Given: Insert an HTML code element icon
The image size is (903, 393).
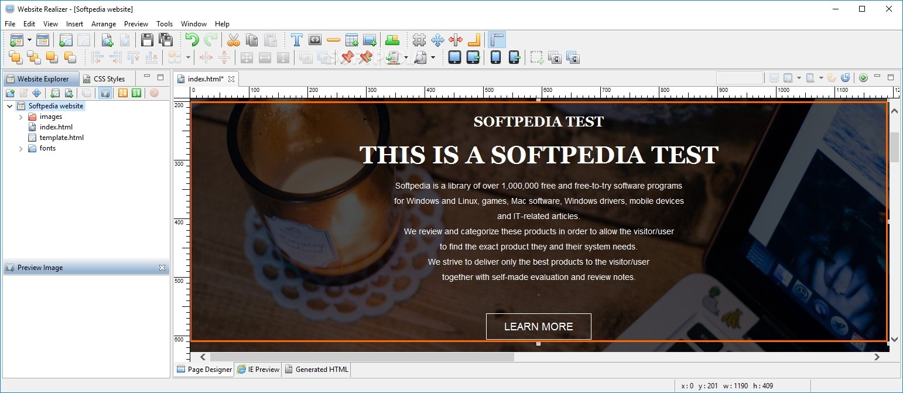Looking at the screenshot, I should point(315,40).
